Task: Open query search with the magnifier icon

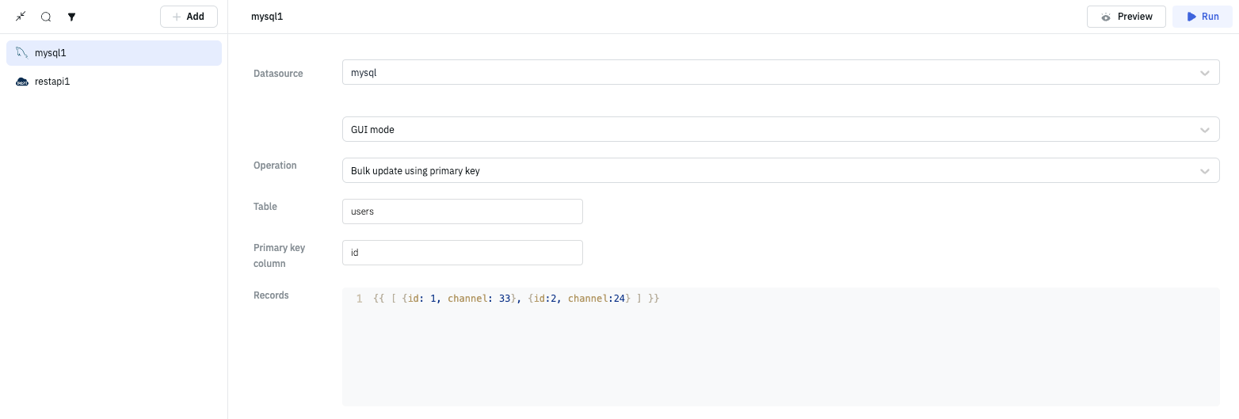Action: (x=46, y=17)
